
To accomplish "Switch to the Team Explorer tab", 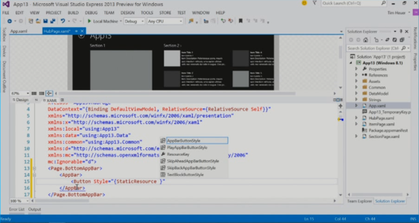I will click(359, 201).
